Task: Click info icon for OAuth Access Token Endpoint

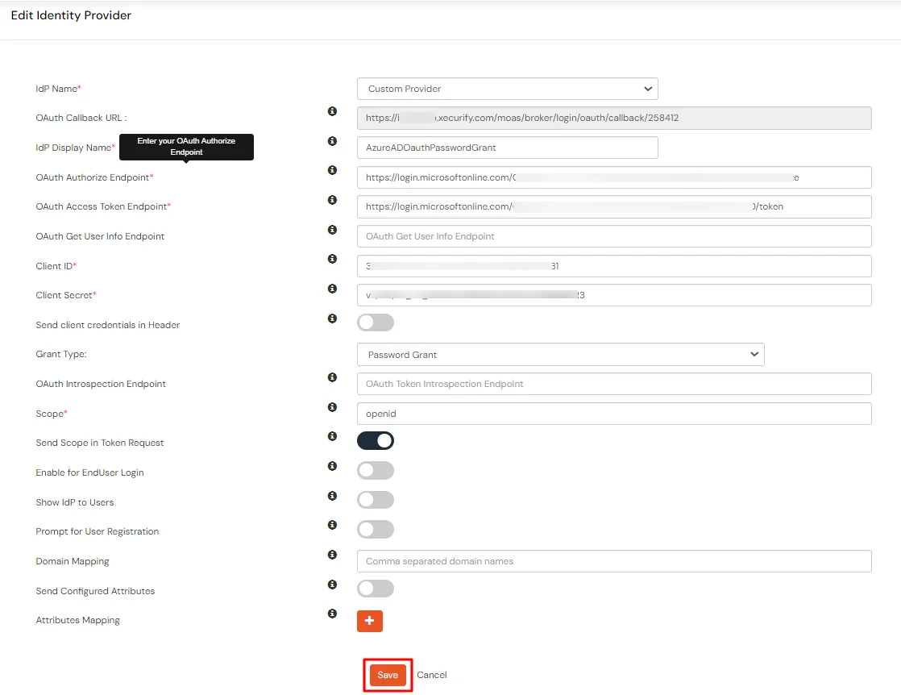Action: click(332, 199)
